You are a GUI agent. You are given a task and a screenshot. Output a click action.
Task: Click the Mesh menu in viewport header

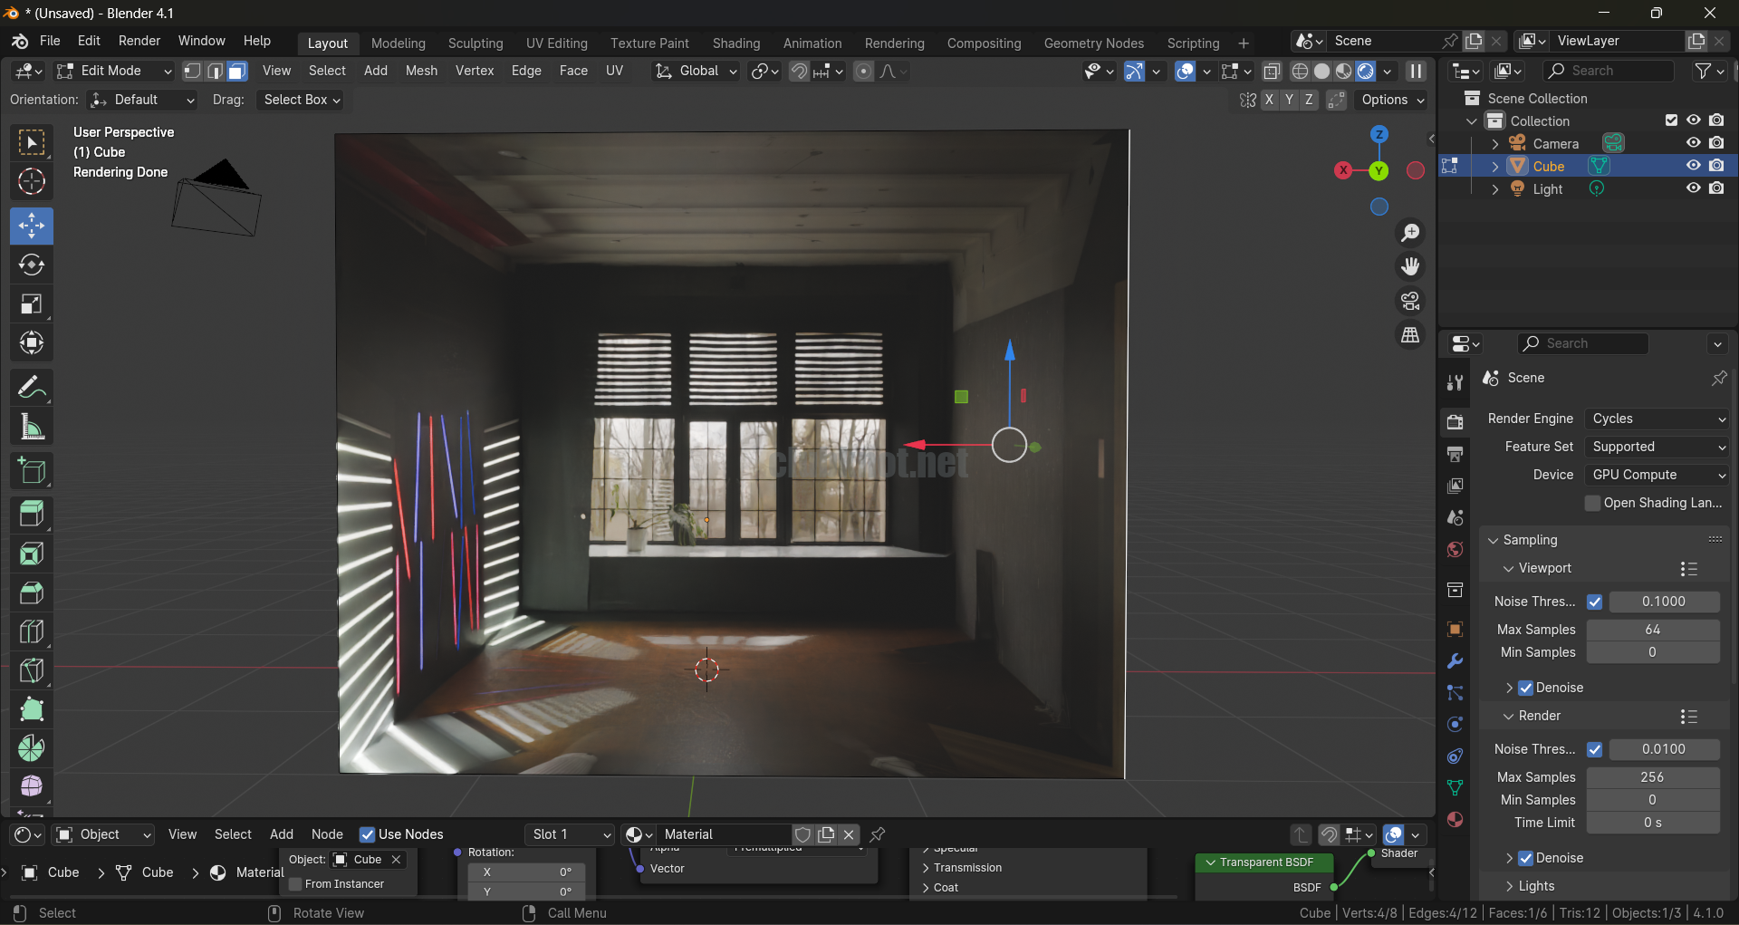point(421,71)
